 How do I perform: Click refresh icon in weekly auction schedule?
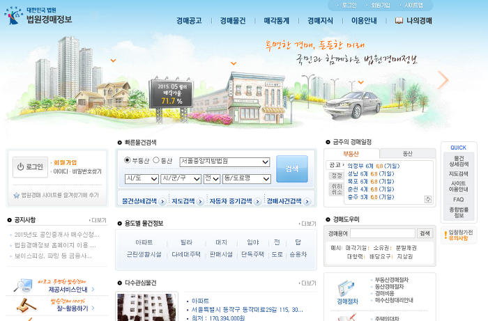428,199
